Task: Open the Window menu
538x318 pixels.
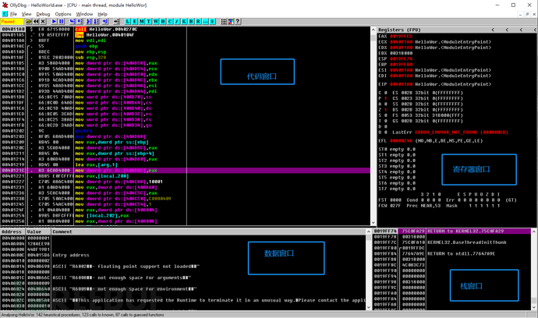Action: tap(84, 14)
